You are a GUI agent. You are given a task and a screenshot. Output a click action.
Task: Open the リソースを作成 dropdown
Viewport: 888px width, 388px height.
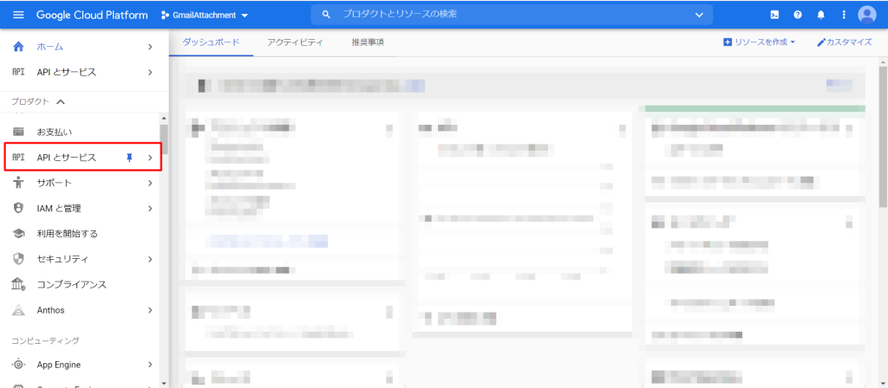coord(760,42)
